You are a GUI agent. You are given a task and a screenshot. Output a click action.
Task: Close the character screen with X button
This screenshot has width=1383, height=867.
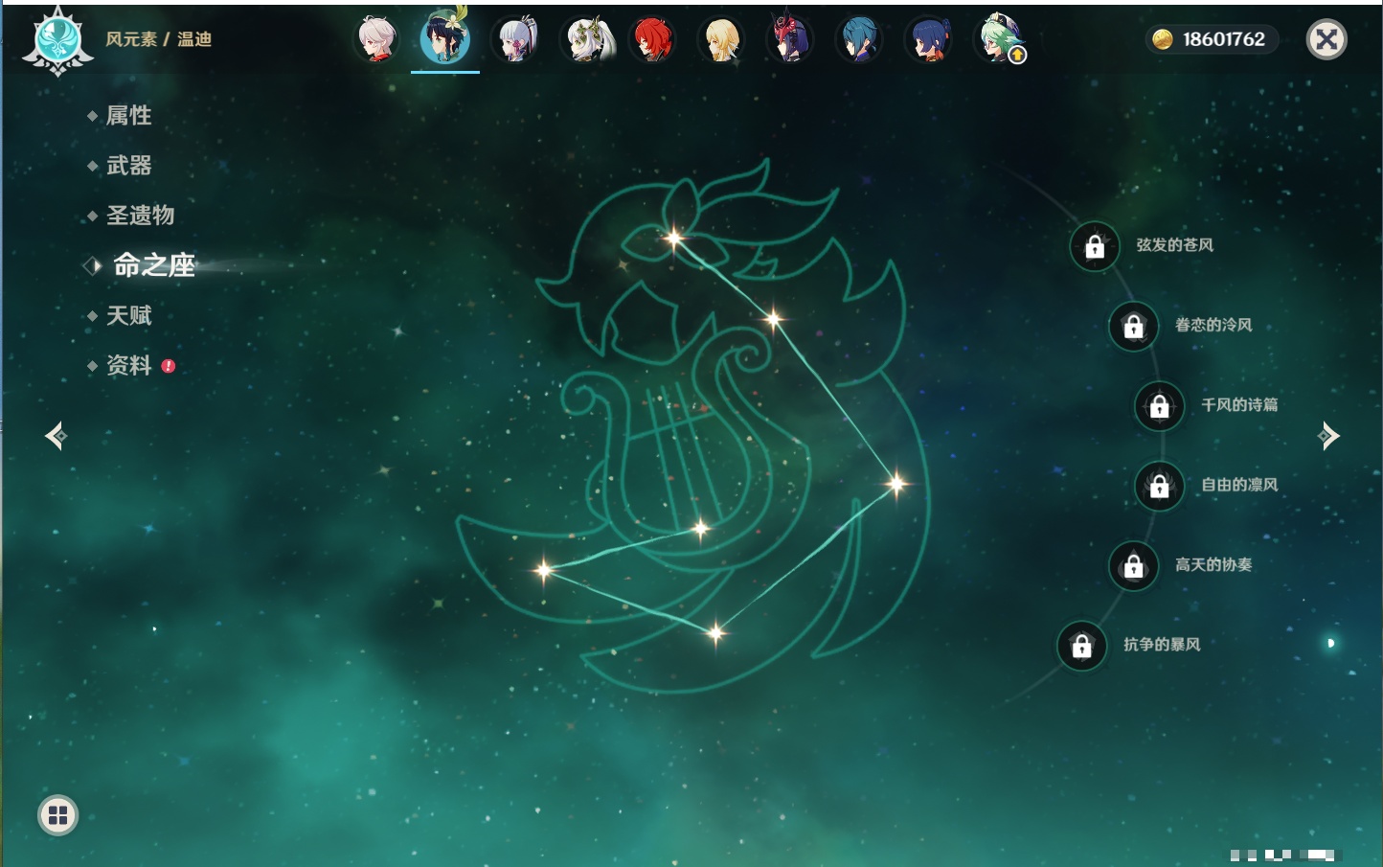pyautogui.click(x=1326, y=39)
